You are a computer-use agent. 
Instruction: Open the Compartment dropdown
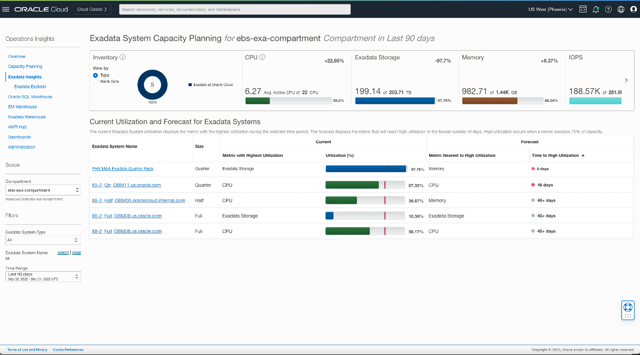(43, 190)
